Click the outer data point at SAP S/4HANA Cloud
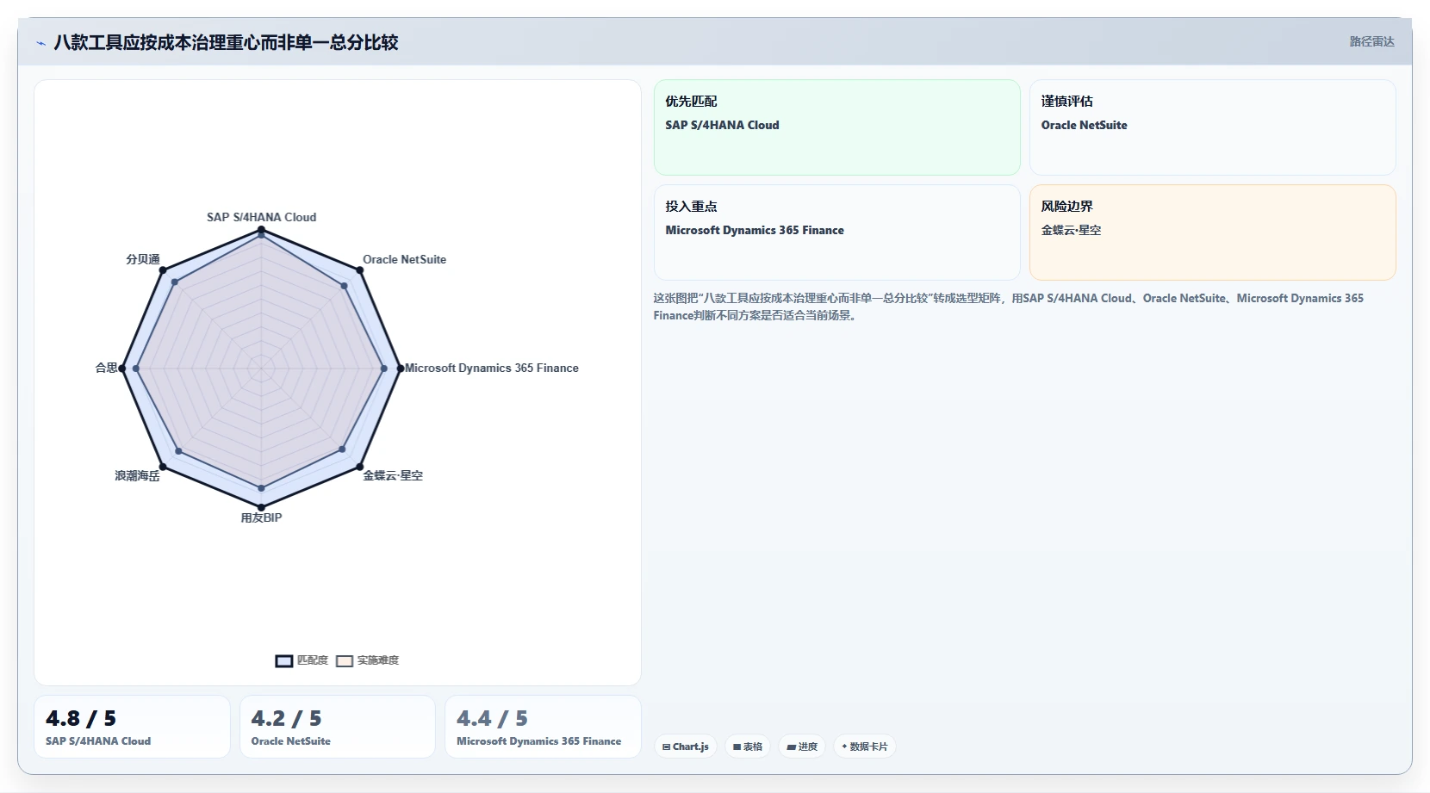Screen dimensions: 1430x793 click(x=261, y=229)
